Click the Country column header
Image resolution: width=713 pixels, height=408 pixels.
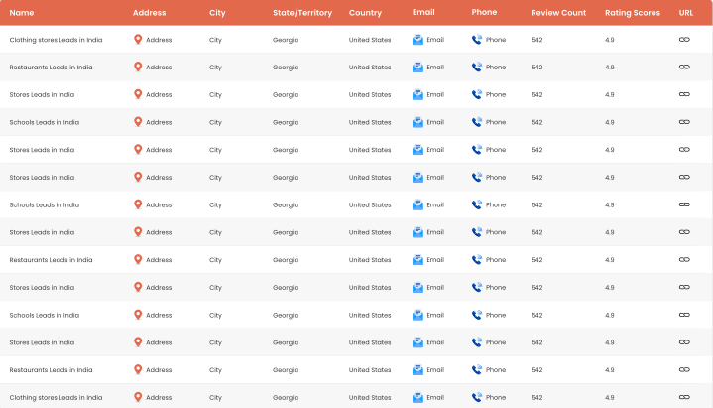[x=365, y=13]
